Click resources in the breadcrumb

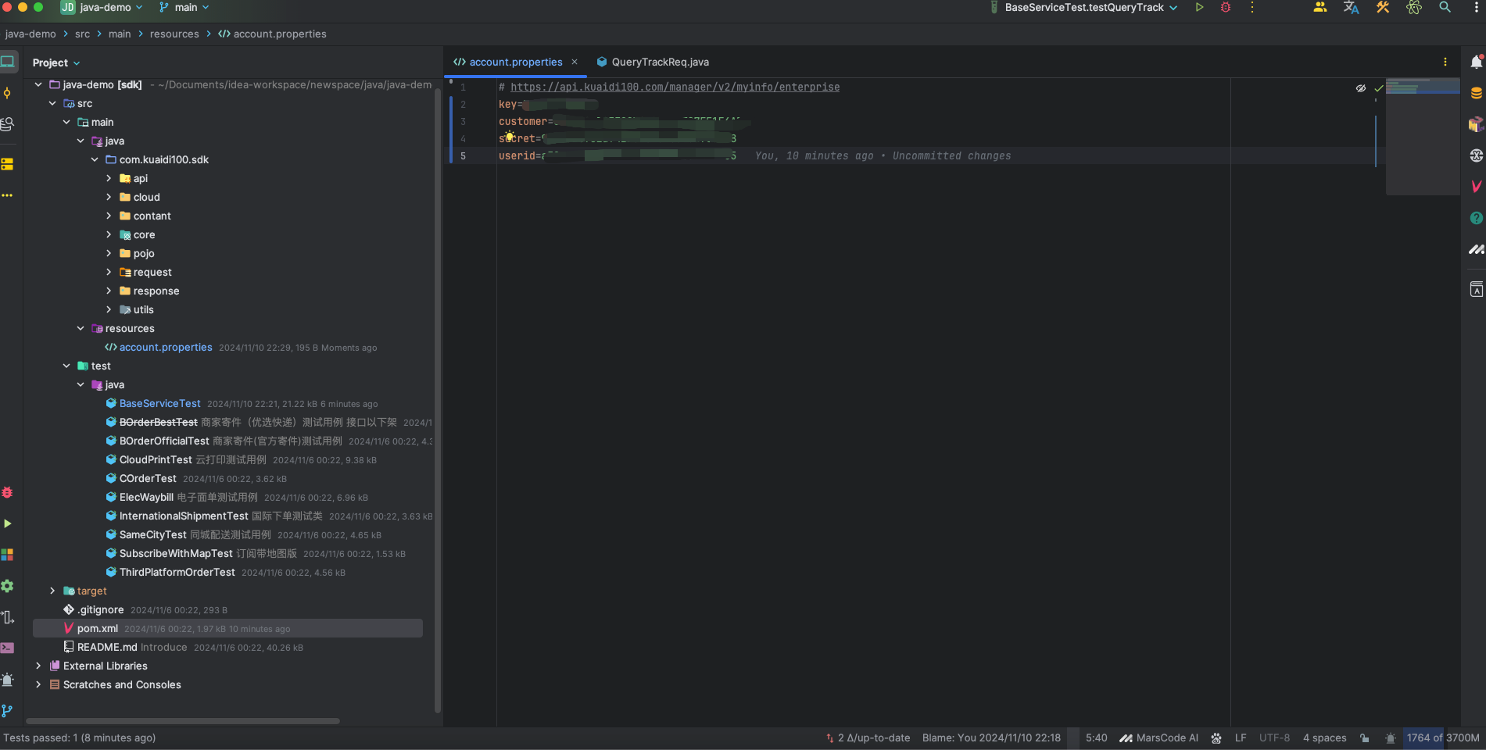pos(174,34)
